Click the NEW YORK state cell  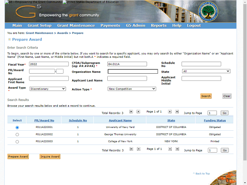pyautogui.click(x=171, y=141)
